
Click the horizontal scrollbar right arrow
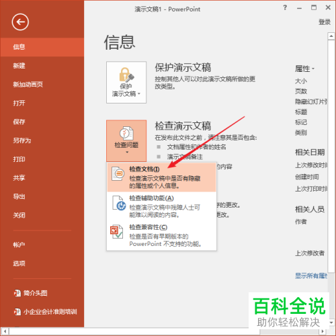point(323,331)
